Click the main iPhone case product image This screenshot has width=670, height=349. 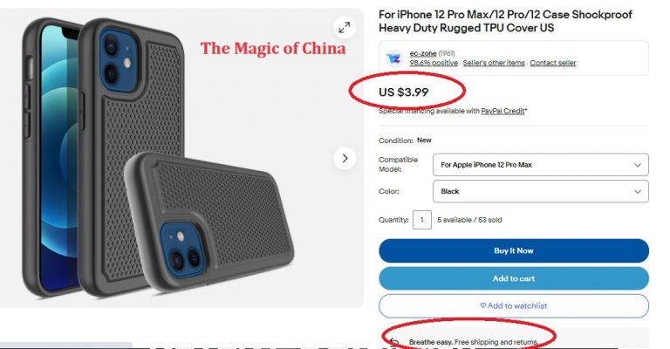(x=181, y=158)
